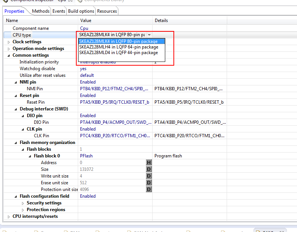The width and height of the screenshot is (297, 232).
Task: Switch to the Properties tab
Action: pos(15,11)
